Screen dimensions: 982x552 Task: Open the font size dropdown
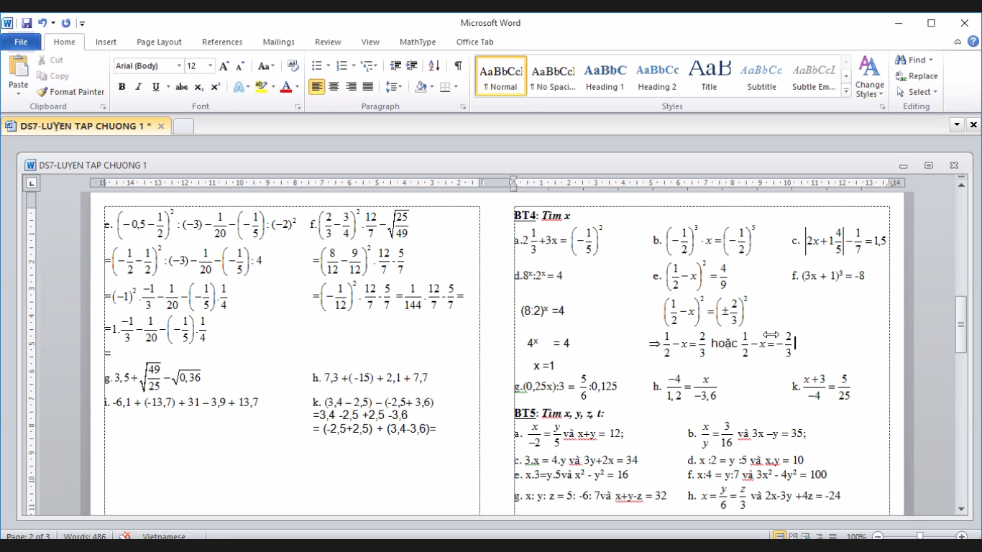coord(210,66)
